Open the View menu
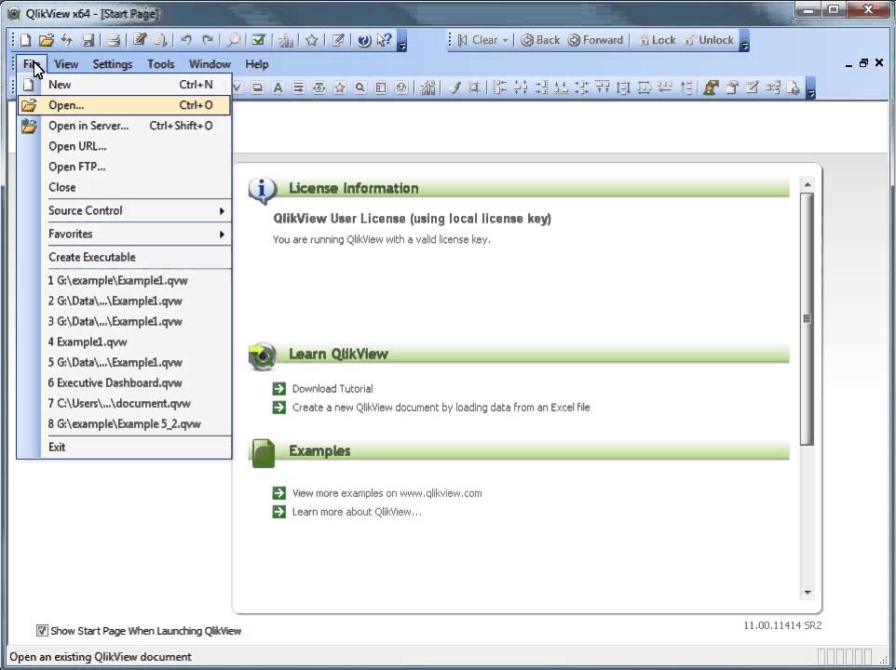Image resolution: width=896 pixels, height=670 pixels. 66,64
